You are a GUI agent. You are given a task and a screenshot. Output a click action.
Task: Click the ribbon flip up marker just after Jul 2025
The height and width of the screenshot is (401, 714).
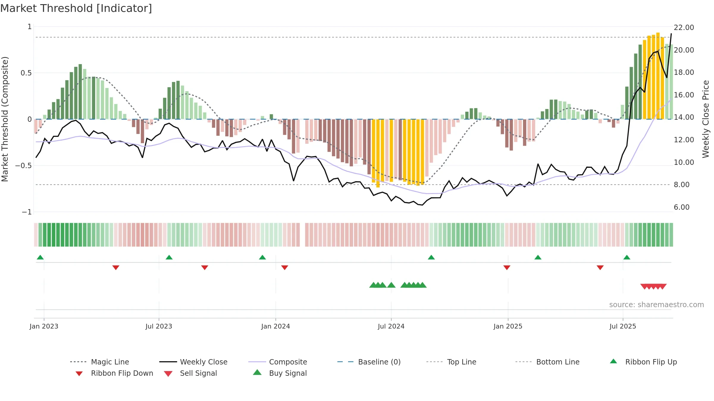coord(627,257)
